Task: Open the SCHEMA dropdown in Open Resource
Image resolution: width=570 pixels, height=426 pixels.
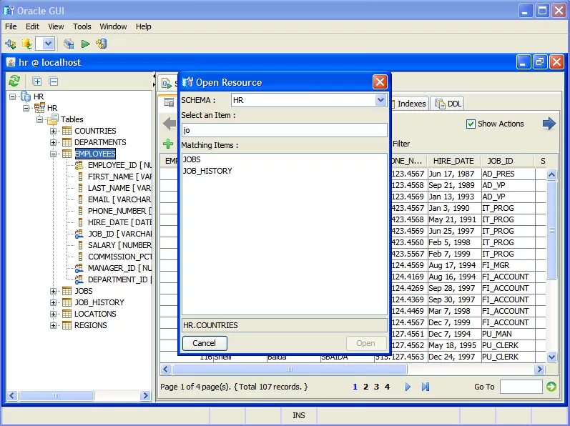Action: (x=380, y=100)
